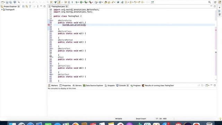Viewport: 222px width, 125px height.
Task: Maximize the Console panel
Action: [215, 85]
